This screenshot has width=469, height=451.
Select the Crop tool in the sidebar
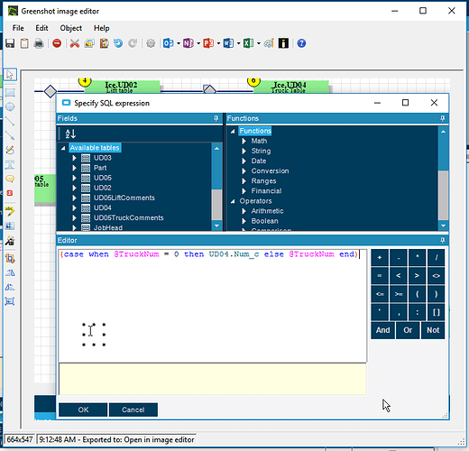(x=10, y=258)
